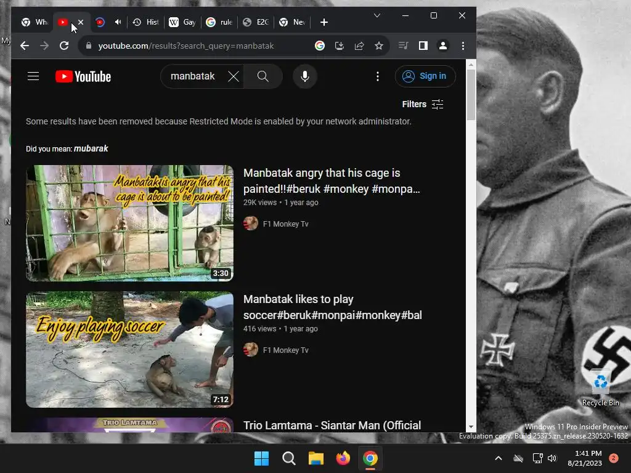
Task: Click Chrome taskbar icon
Action: (370, 458)
